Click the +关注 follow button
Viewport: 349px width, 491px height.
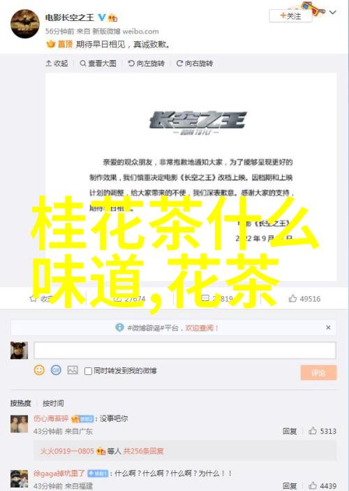pos(290,16)
